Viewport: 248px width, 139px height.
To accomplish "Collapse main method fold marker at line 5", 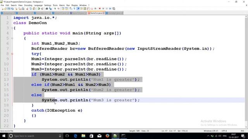I will tap(12, 38).
